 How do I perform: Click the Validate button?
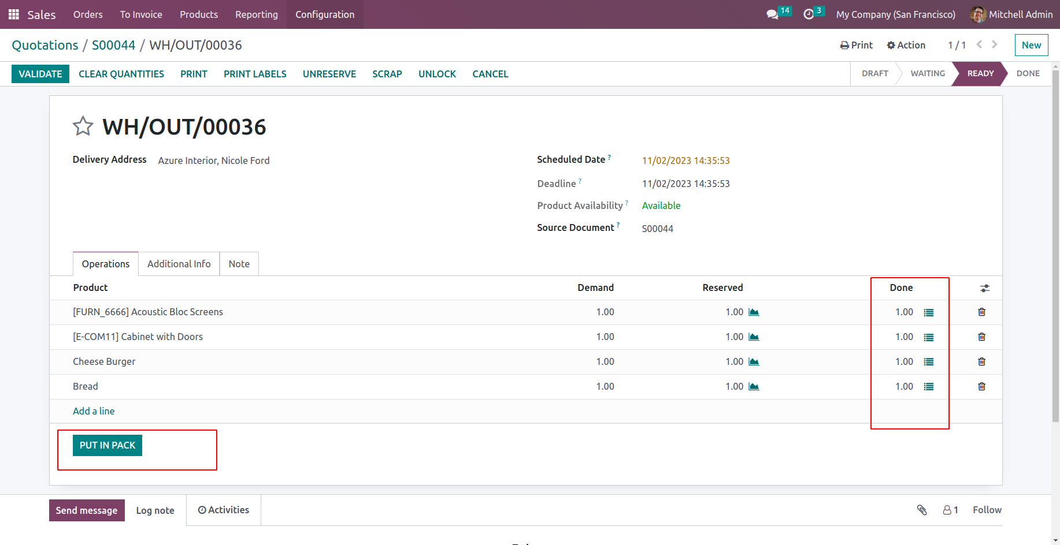[40, 74]
